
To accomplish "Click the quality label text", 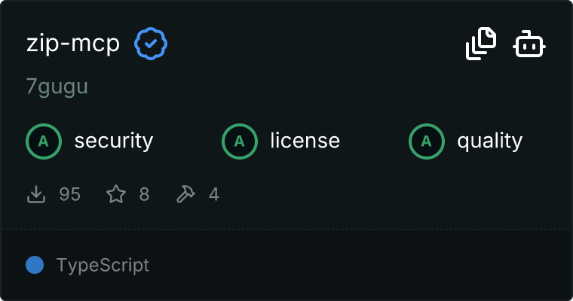I will pyautogui.click(x=489, y=141).
